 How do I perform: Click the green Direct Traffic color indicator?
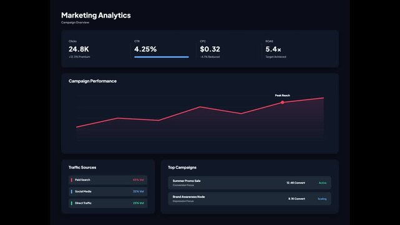pos(71,203)
